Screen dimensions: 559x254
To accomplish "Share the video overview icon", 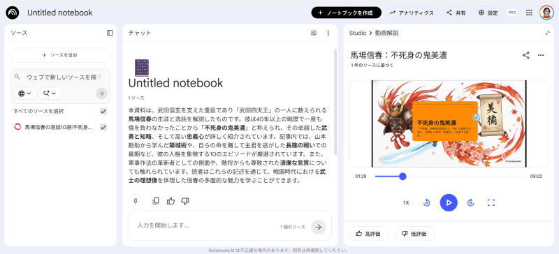I will (526, 55).
